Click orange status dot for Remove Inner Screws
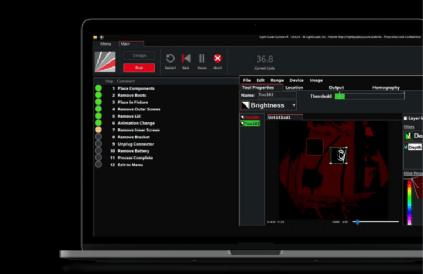The width and height of the screenshot is (423, 274). (x=99, y=130)
